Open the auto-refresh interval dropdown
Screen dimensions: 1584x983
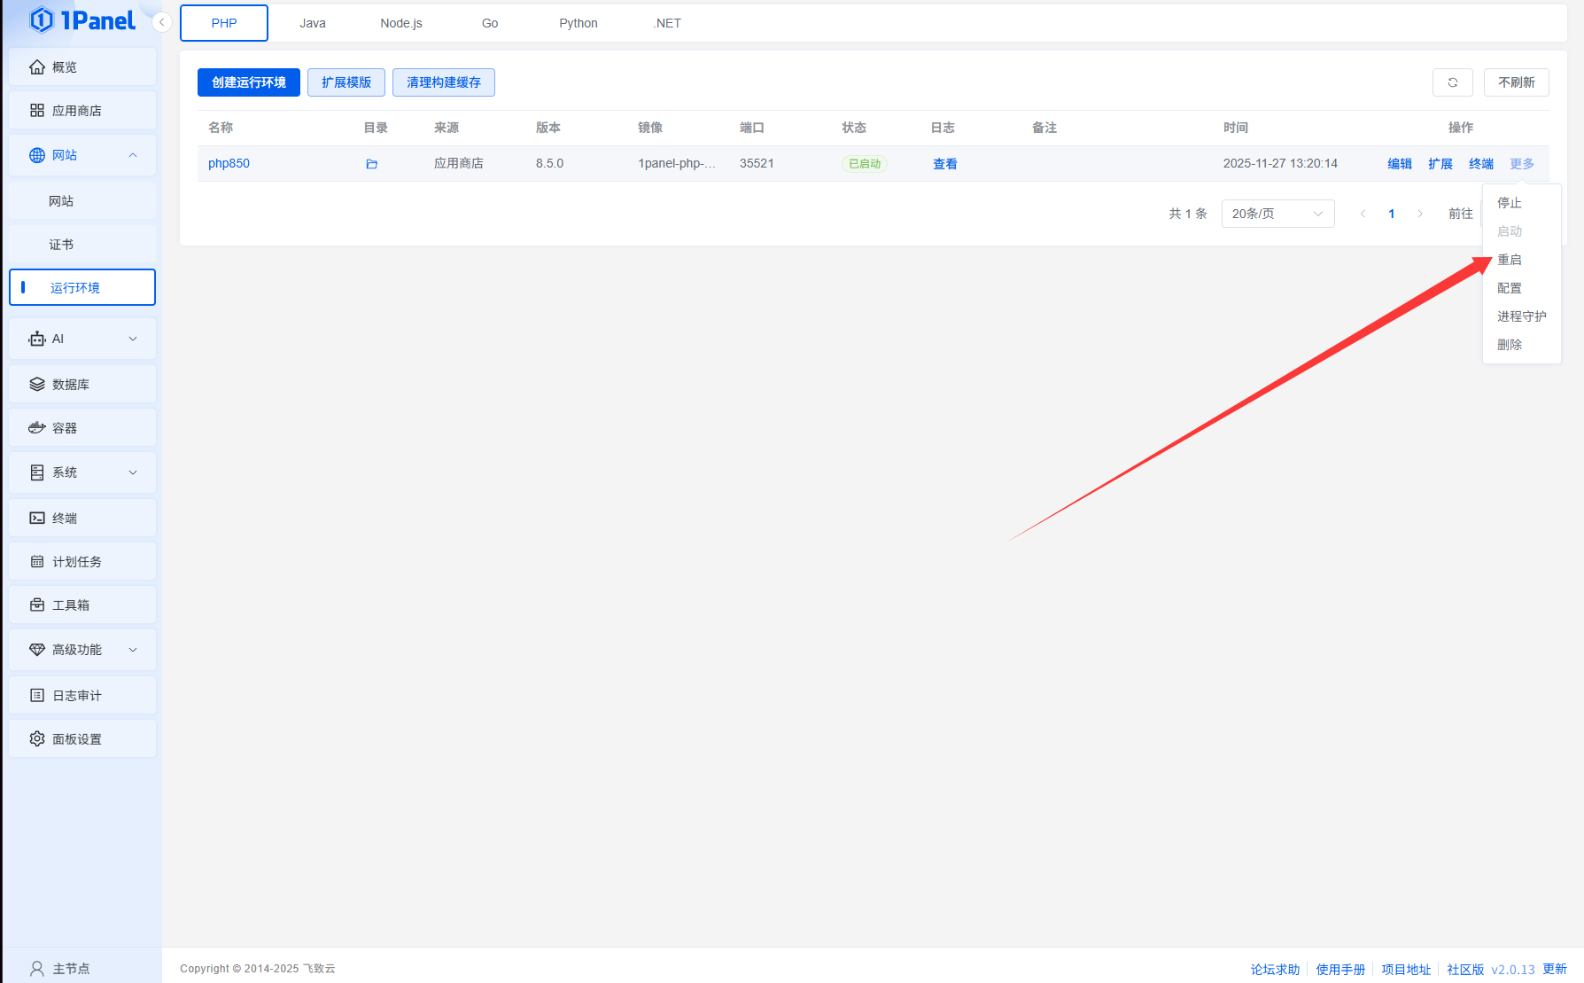pyautogui.click(x=1516, y=82)
